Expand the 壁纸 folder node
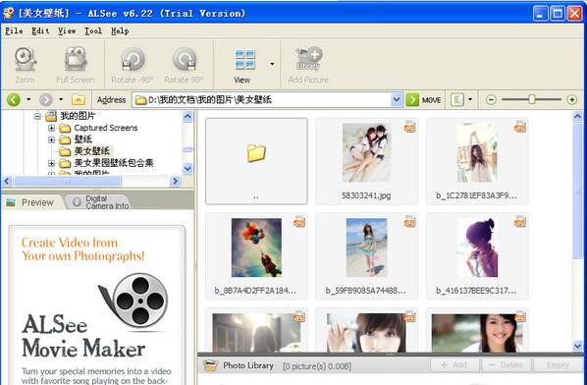The width and height of the screenshot is (587, 385). point(51,139)
